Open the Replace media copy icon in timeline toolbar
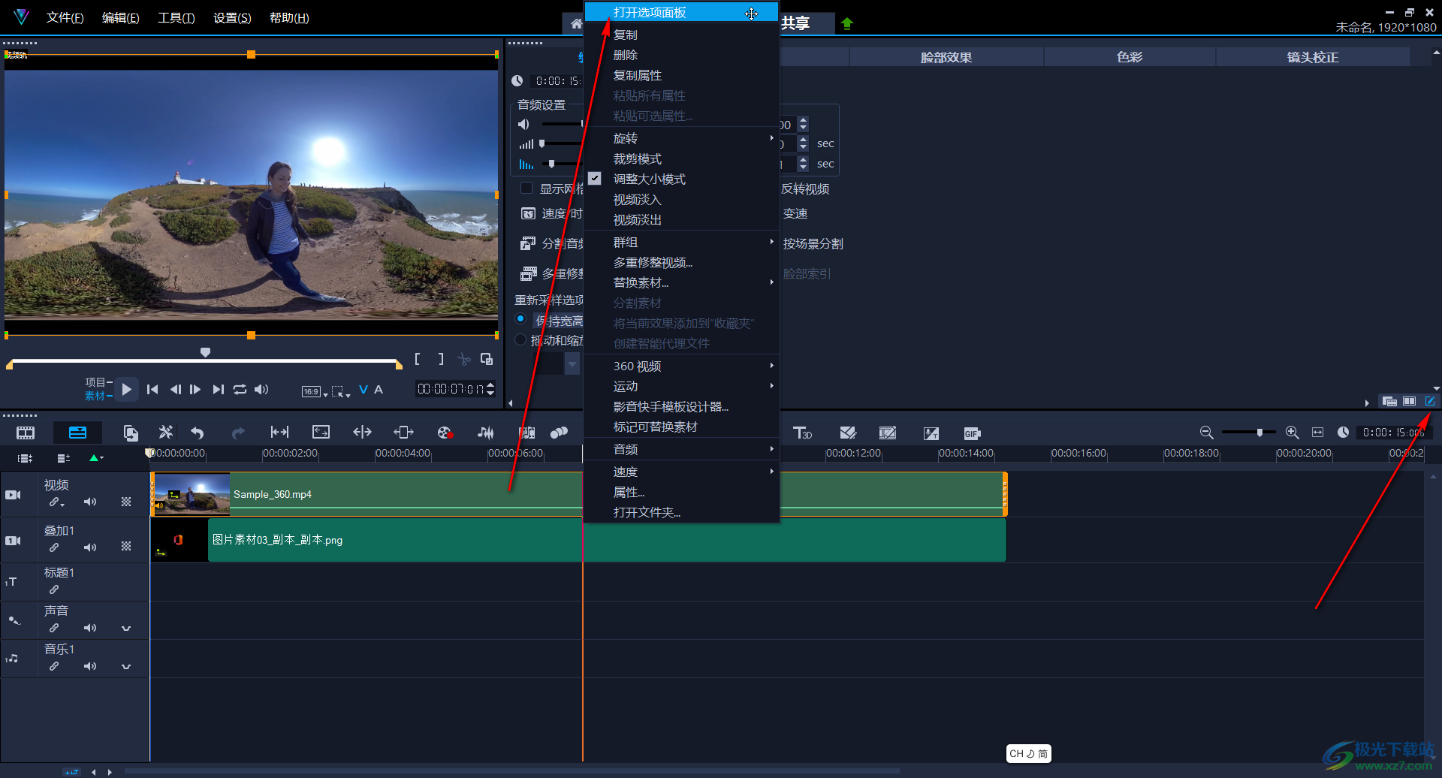This screenshot has width=1442, height=778. coord(131,433)
